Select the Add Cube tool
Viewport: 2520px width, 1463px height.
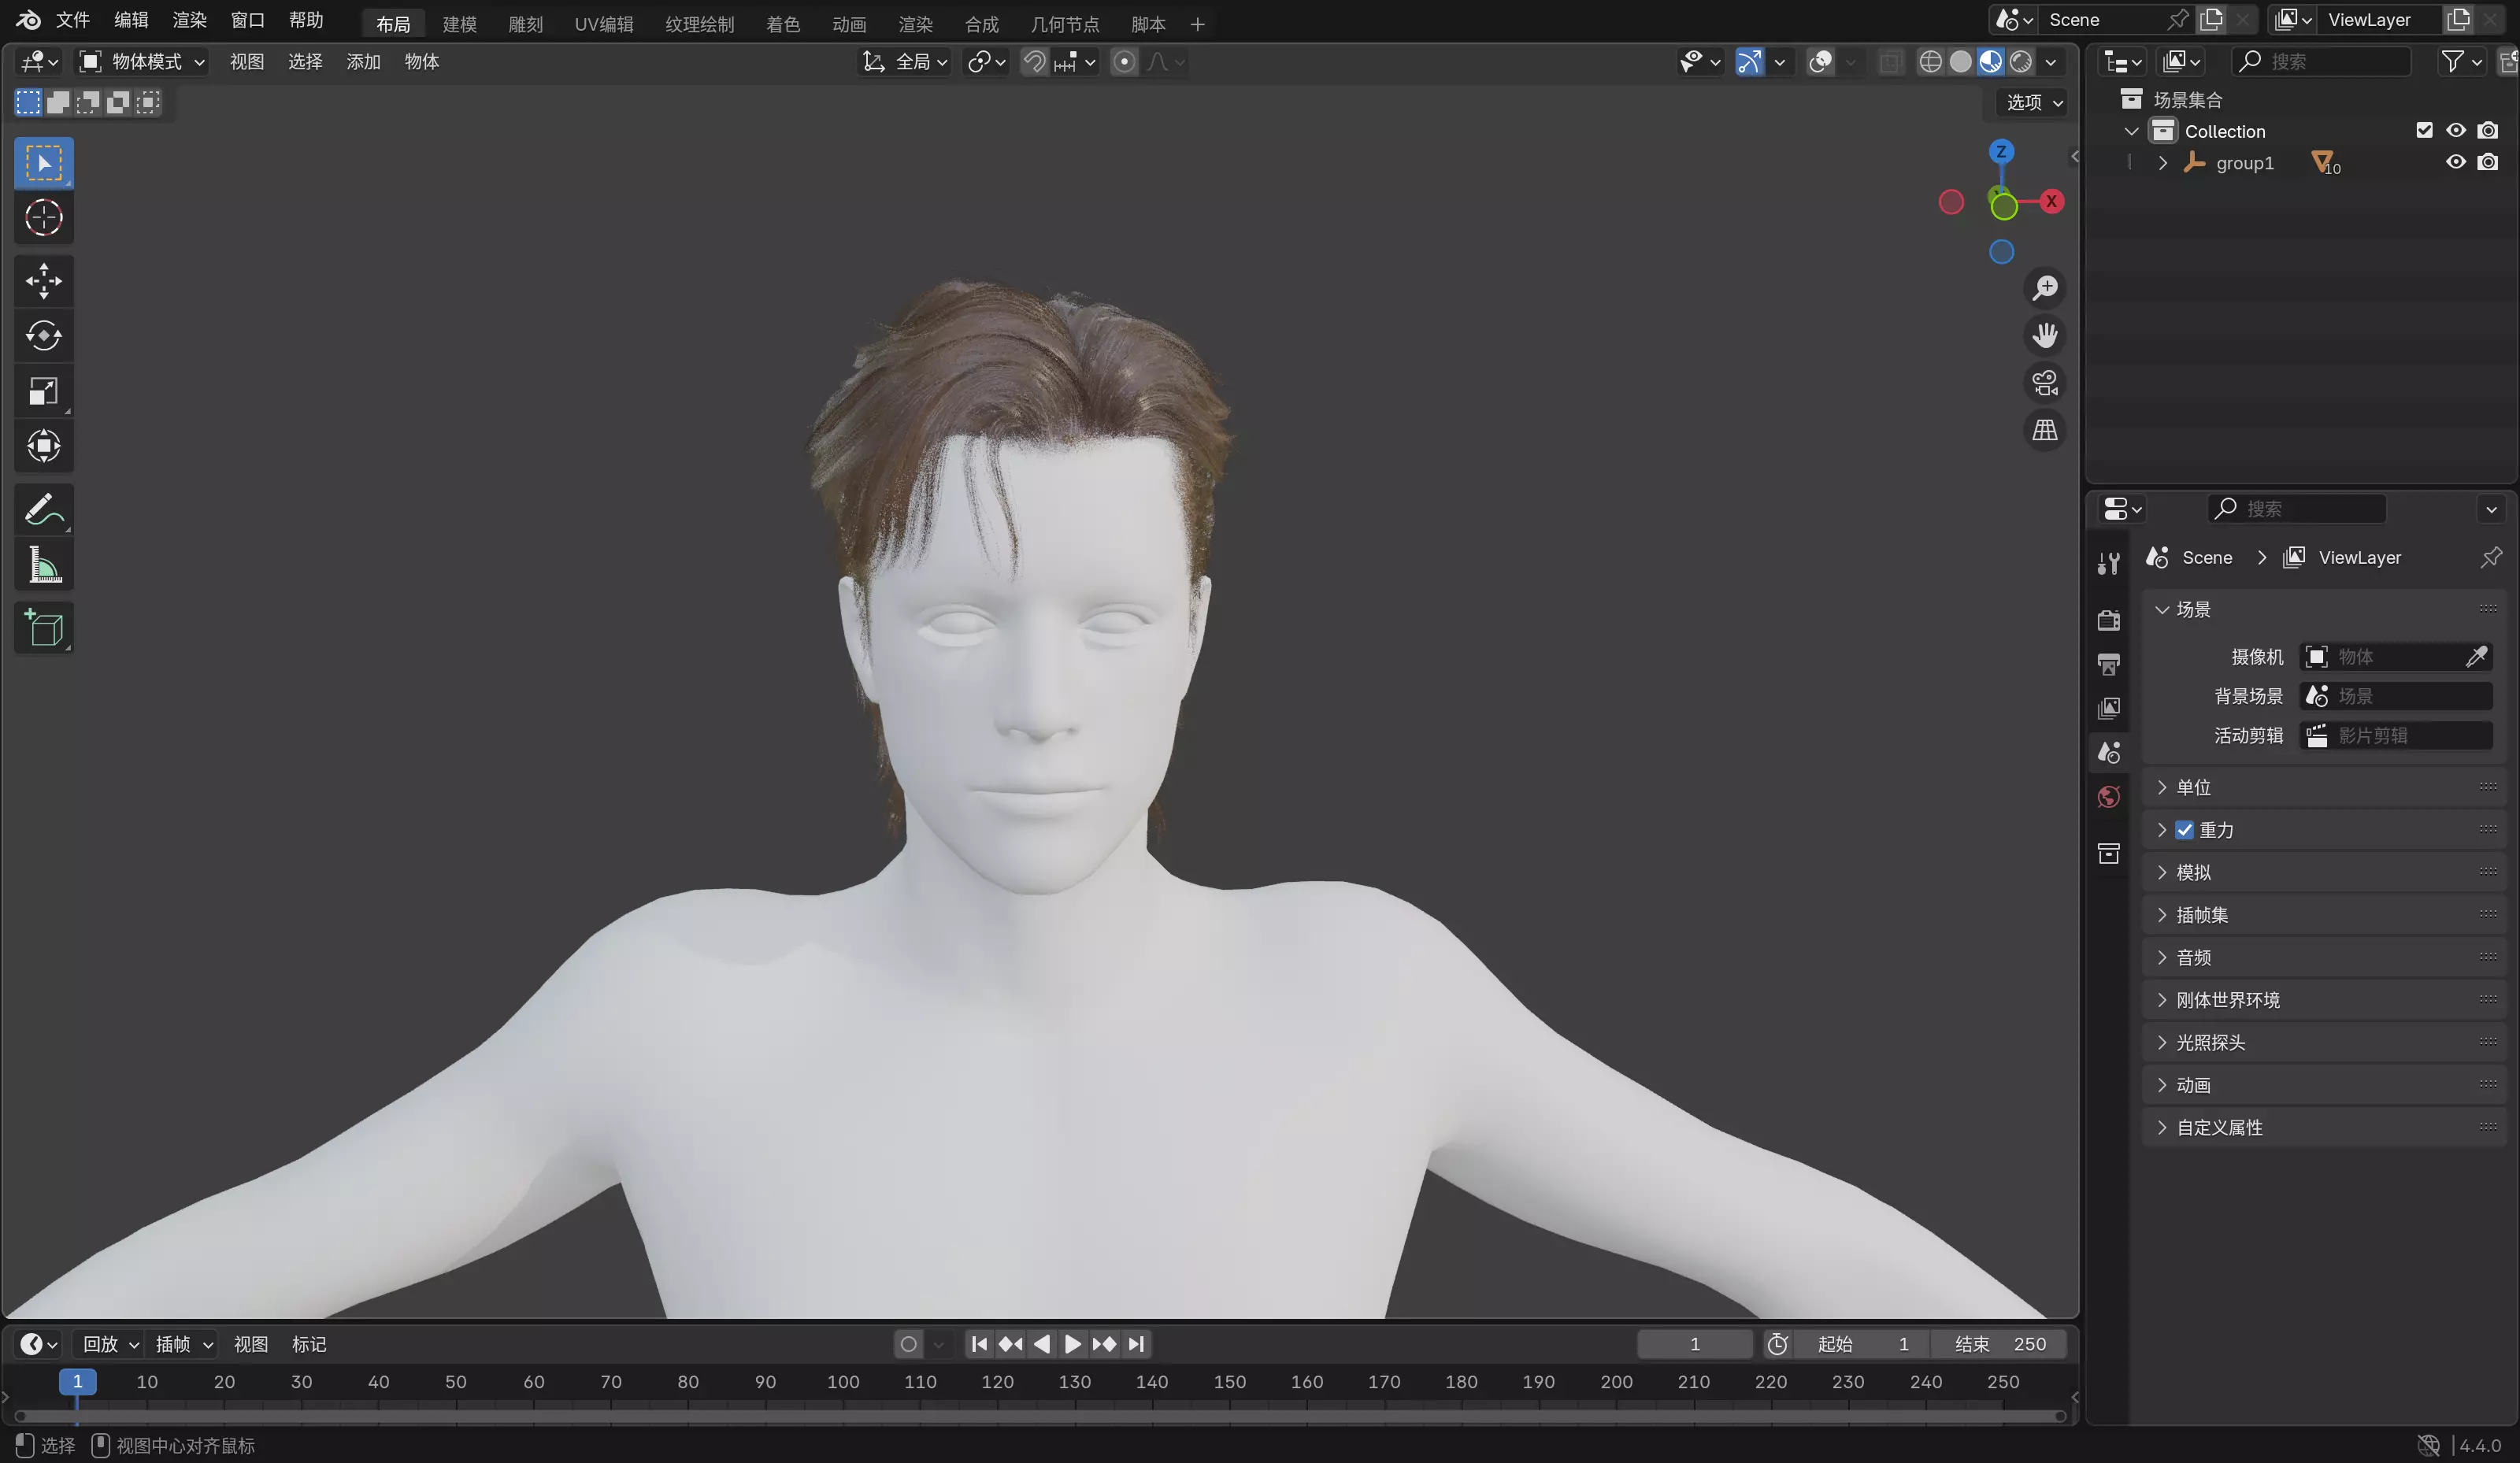click(x=43, y=628)
